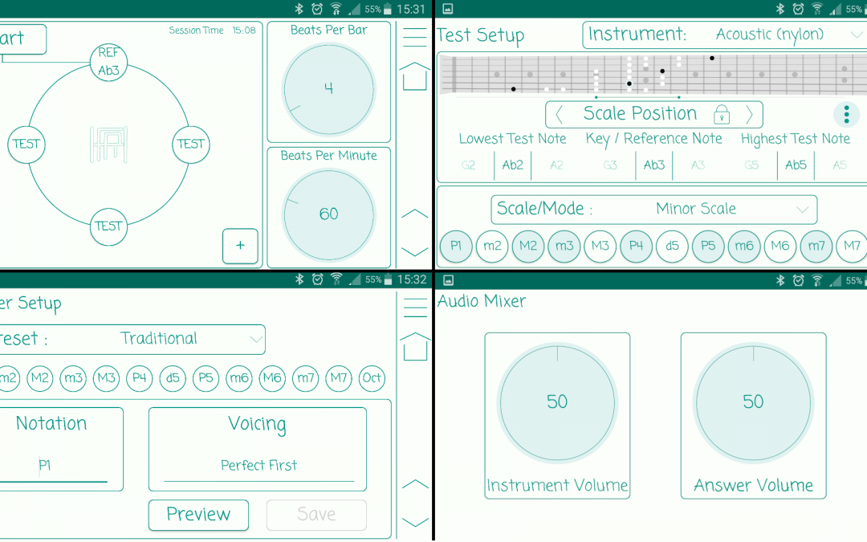This screenshot has width=867, height=542.
Task: Open the hamburger menu on the Answer Setup screen
Action: point(414,308)
